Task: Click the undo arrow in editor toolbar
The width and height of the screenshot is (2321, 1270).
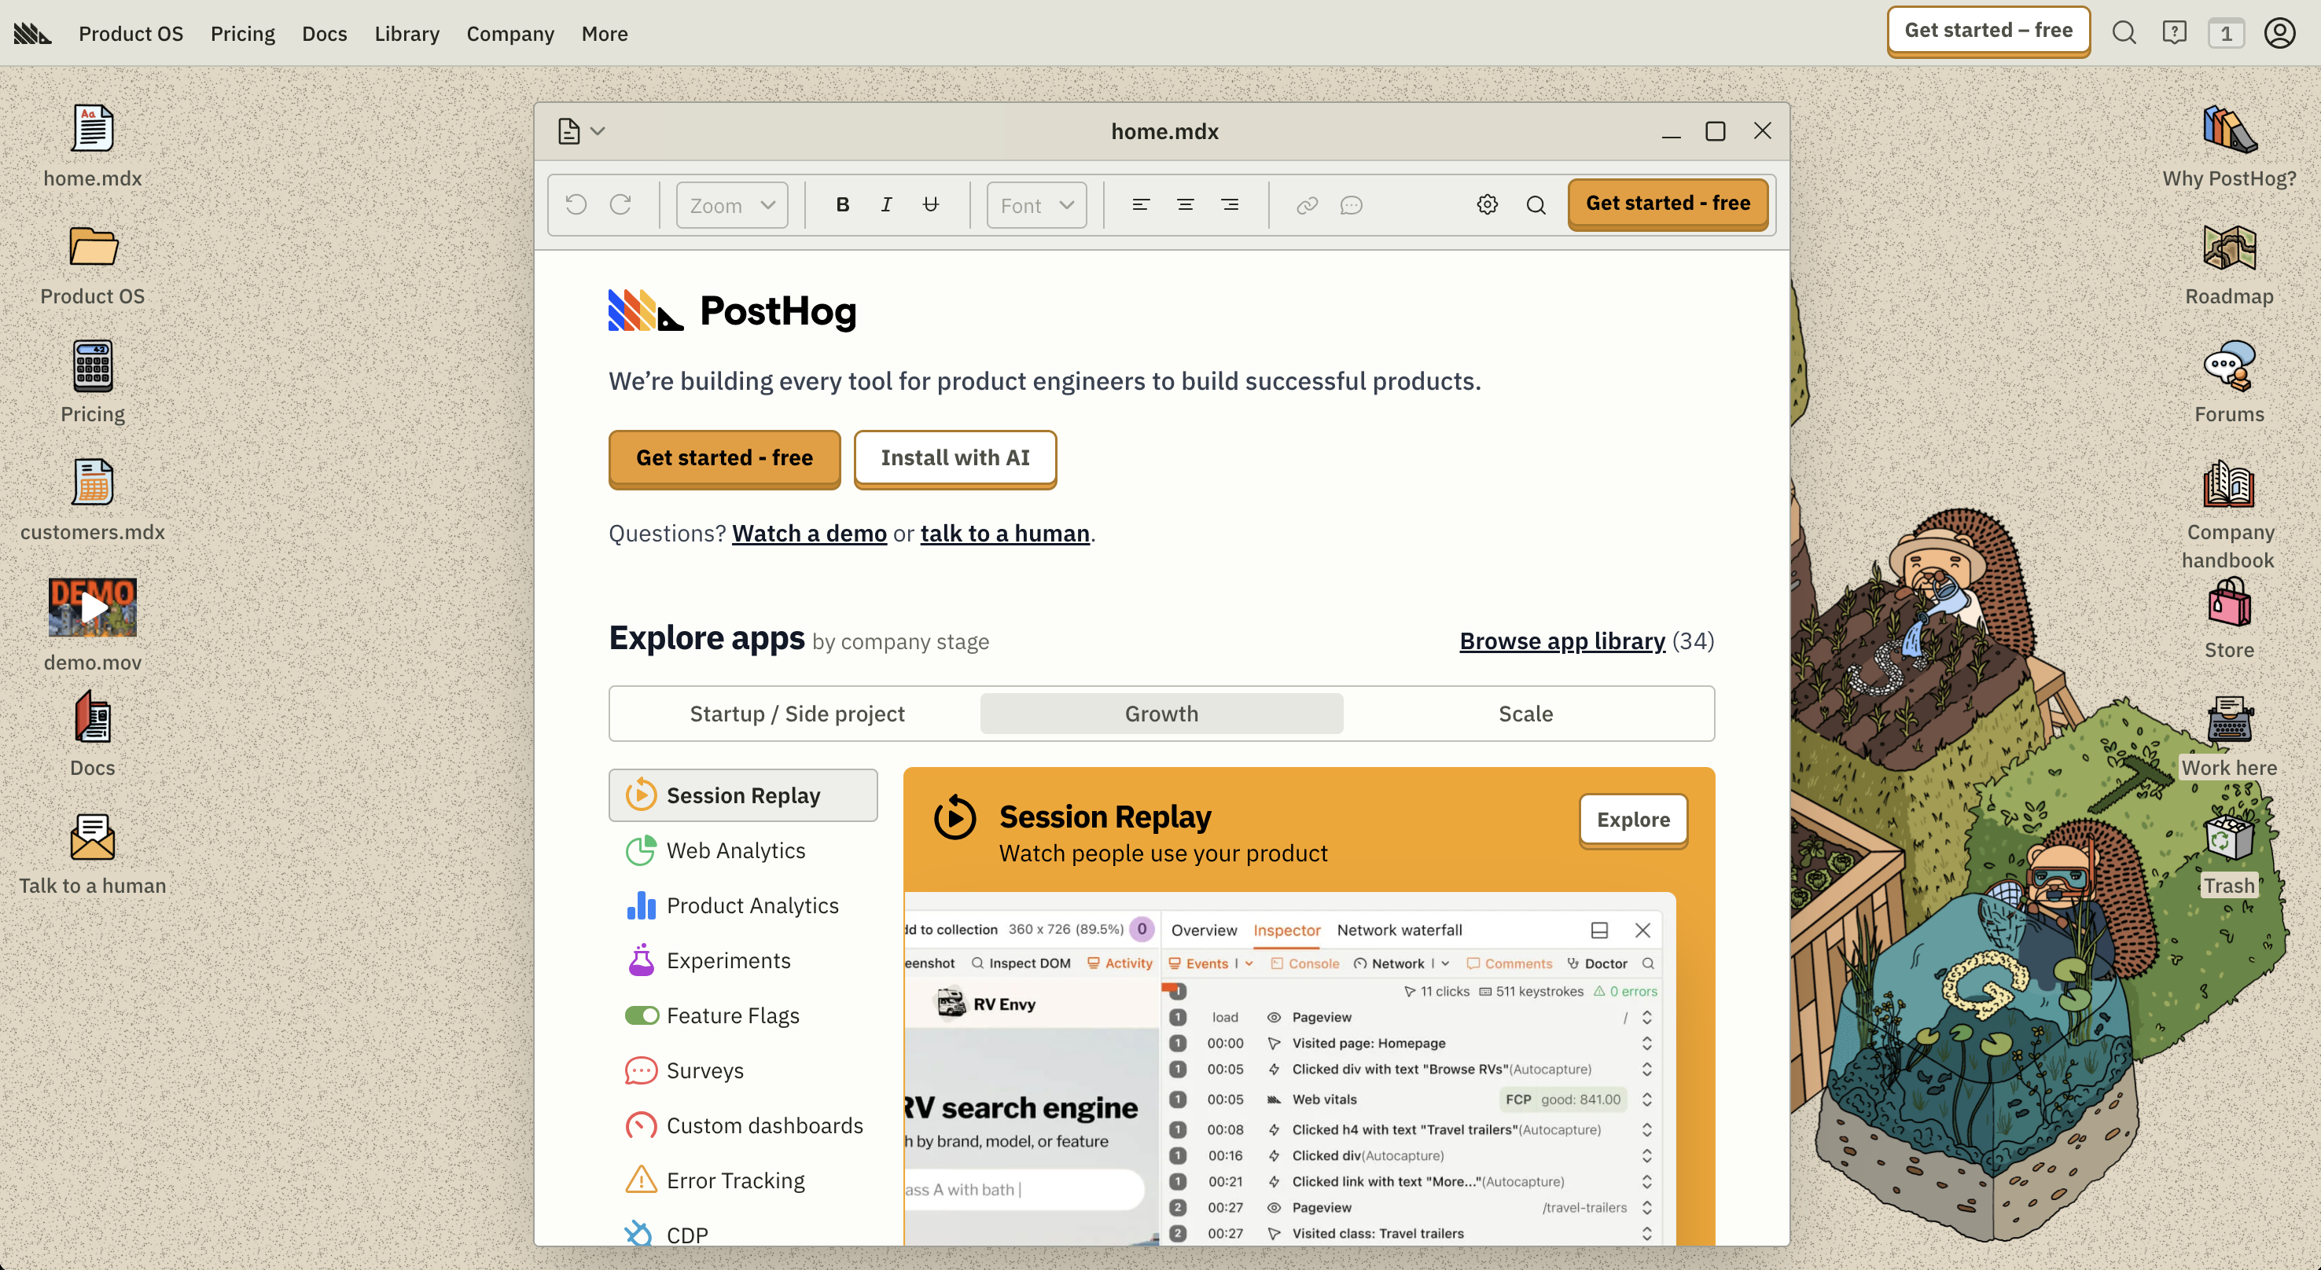Action: 576,205
